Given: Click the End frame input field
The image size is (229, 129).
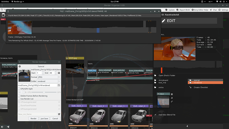Looking at the screenshot, I should [52, 73].
